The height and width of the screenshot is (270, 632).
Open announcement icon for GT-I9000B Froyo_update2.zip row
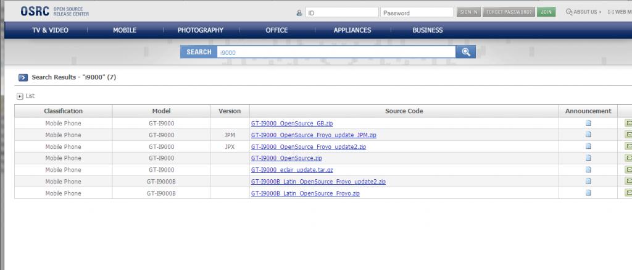(588, 181)
